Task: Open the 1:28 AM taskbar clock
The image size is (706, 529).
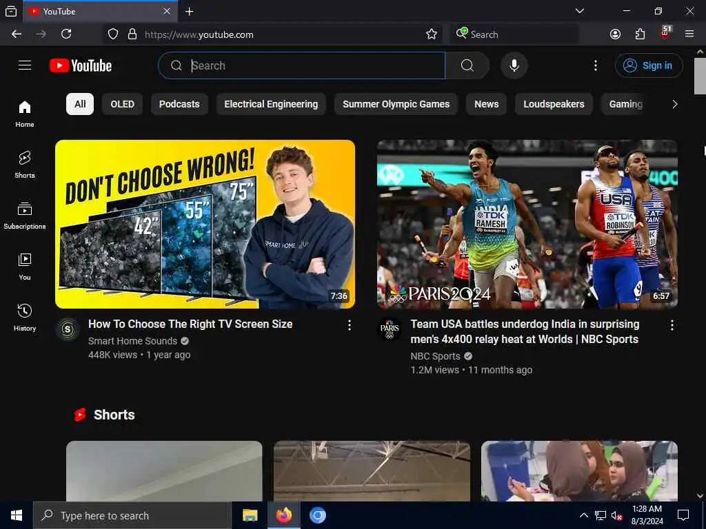Action: tap(647, 515)
